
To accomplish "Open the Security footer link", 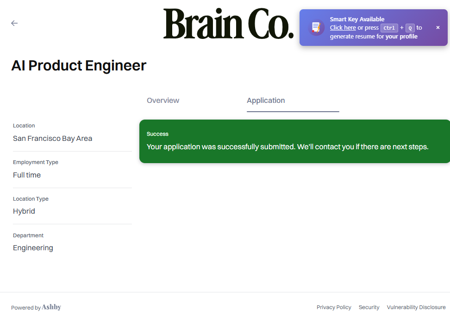I will click(369, 307).
